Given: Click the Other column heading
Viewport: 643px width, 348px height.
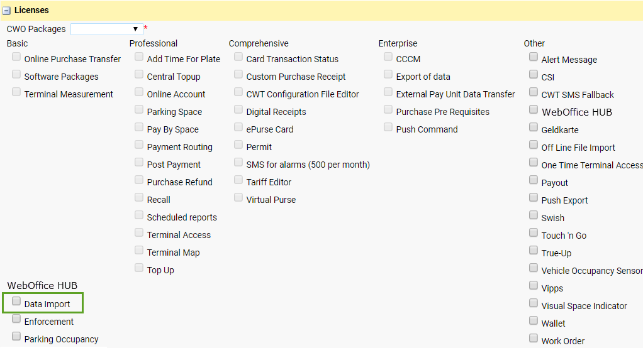Looking at the screenshot, I should click(x=534, y=43).
